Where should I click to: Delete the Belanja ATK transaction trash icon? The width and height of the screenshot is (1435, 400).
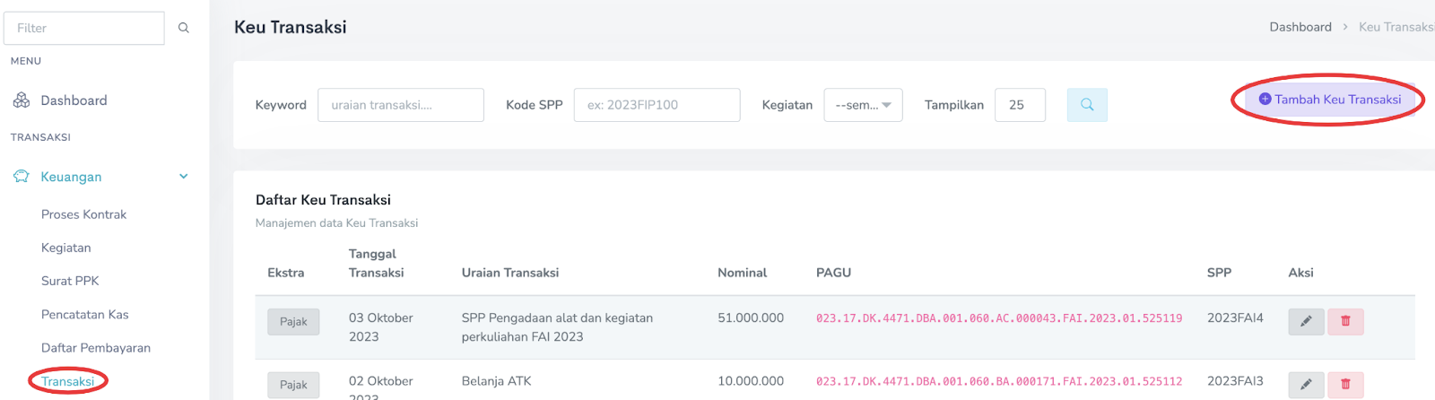click(1345, 385)
